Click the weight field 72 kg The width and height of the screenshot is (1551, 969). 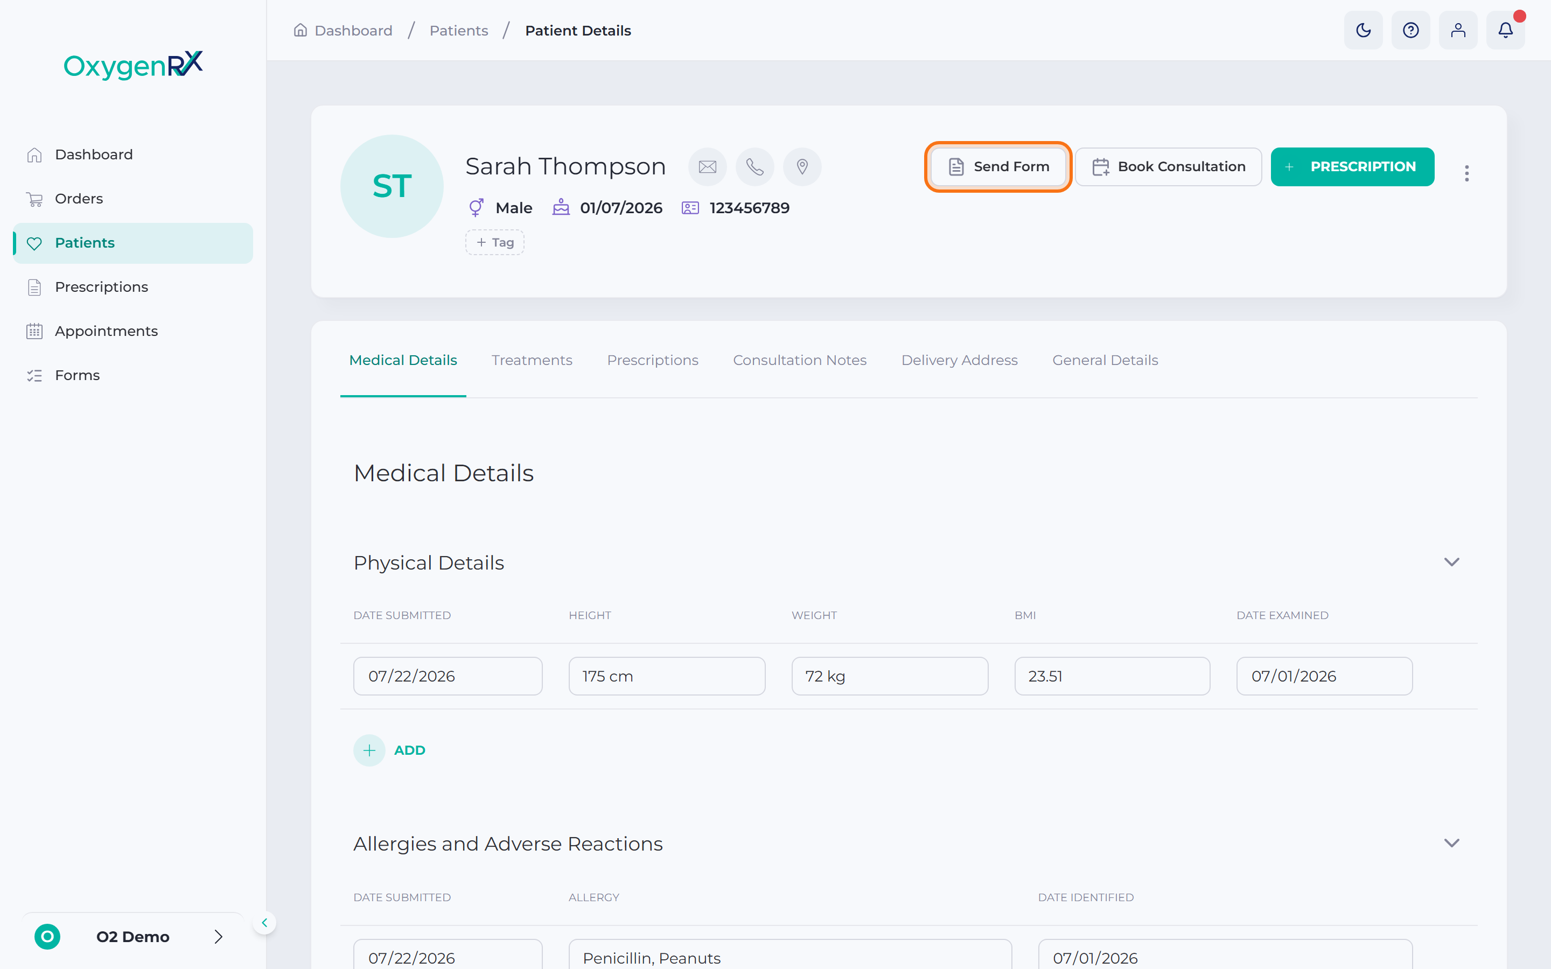tap(890, 676)
